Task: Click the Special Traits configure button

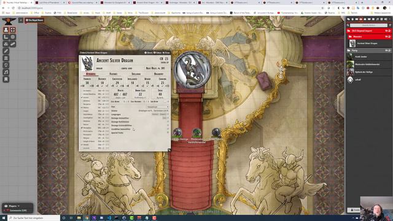Action: pyautogui.click(x=168, y=133)
